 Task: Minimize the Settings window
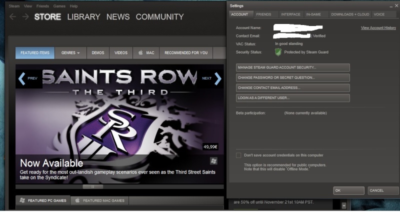tap(391, 6)
